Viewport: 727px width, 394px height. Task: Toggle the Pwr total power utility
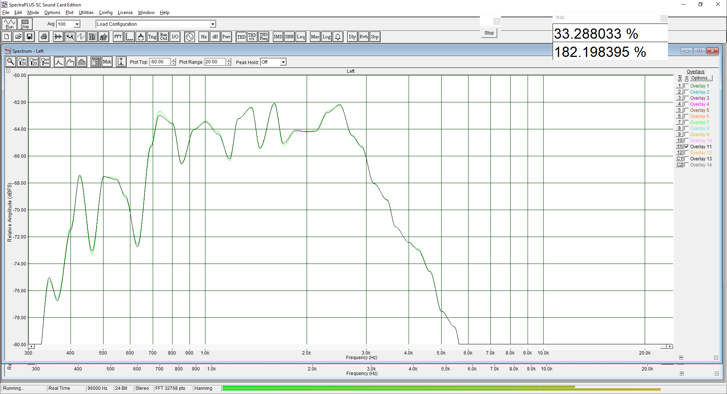[227, 37]
